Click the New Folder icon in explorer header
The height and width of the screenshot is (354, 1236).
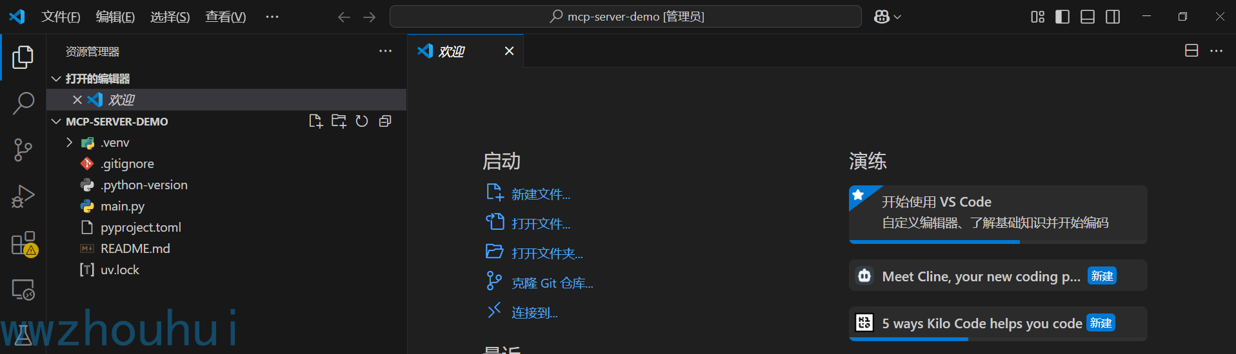[x=339, y=121]
